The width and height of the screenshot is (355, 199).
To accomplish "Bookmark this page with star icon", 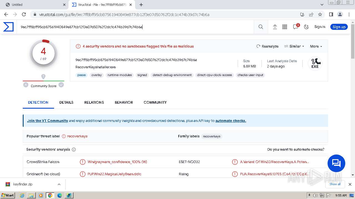I will pos(320,14).
